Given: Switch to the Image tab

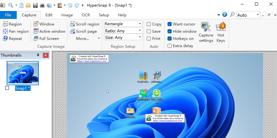Looking at the screenshot, I should click(x=67, y=15).
